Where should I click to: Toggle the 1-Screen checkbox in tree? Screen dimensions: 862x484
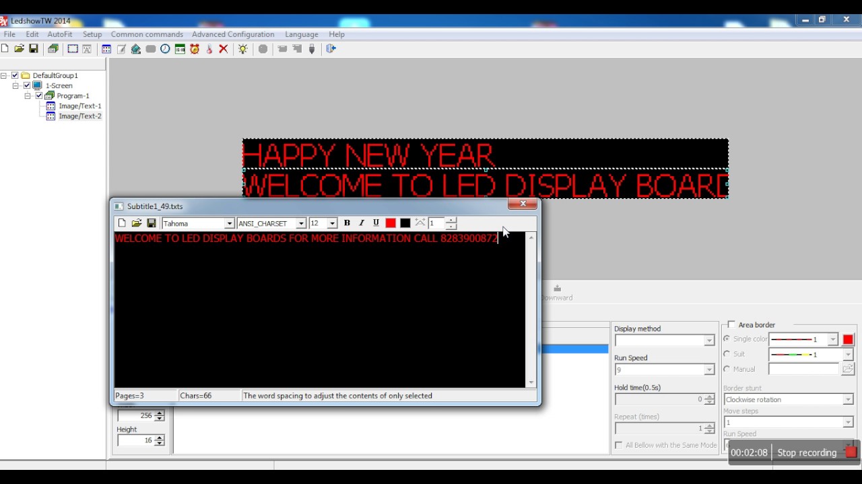(27, 85)
